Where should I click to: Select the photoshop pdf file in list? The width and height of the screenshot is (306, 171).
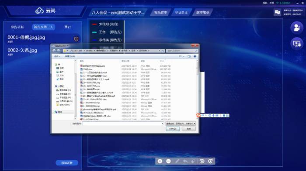pyautogui.click(x=98, y=109)
